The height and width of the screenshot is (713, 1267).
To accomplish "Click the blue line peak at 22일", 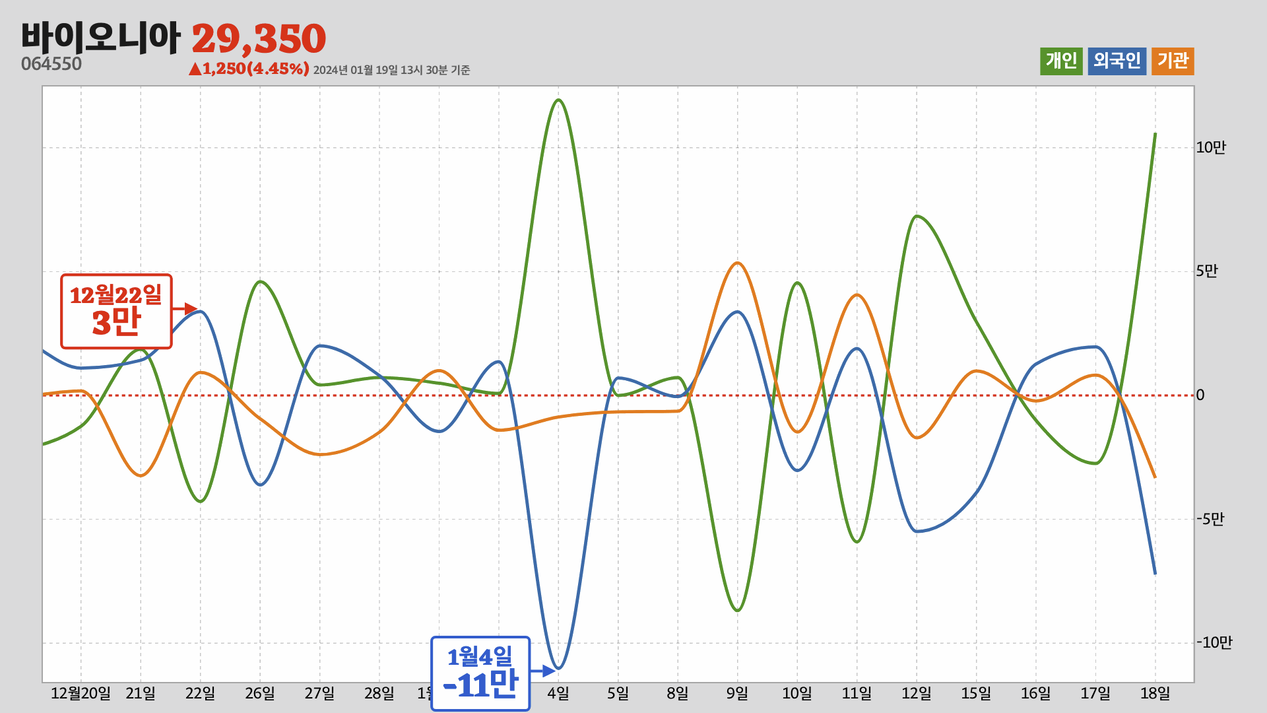I will tap(200, 312).
